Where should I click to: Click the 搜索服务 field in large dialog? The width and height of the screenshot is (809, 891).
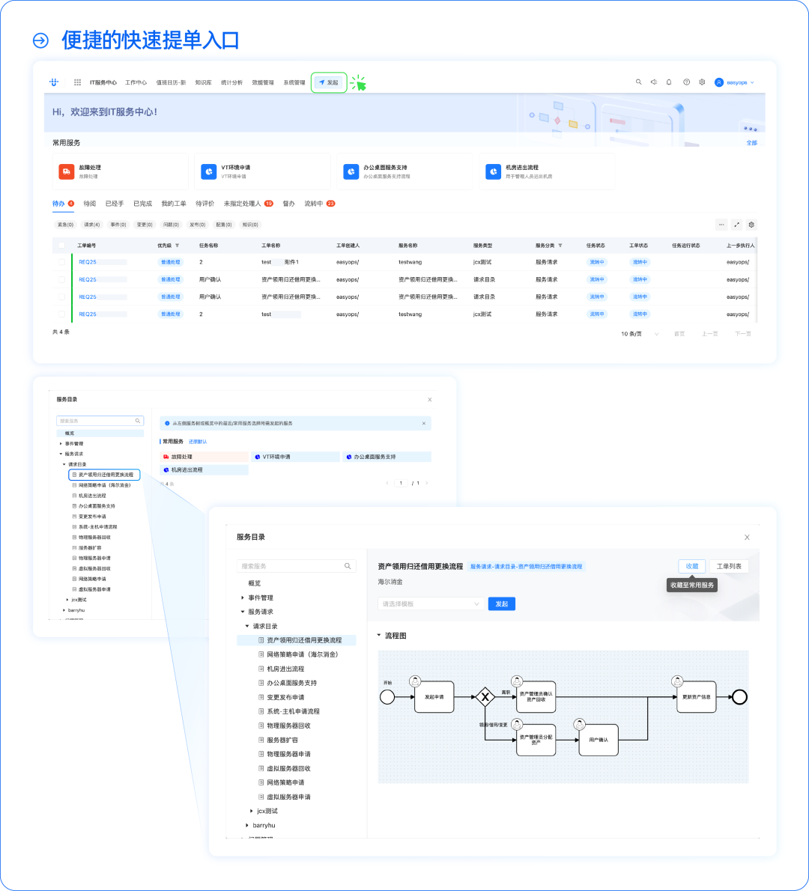296,566
